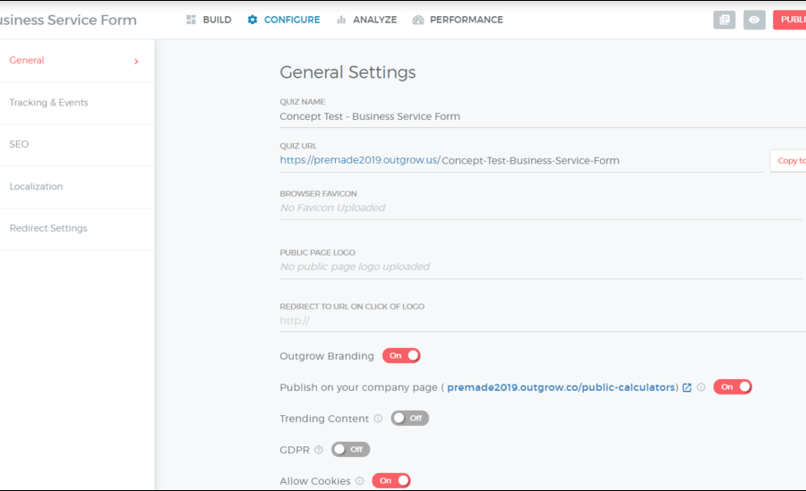The width and height of the screenshot is (806, 491).
Task: Open external link icon beside public-calculators
Action: point(687,387)
